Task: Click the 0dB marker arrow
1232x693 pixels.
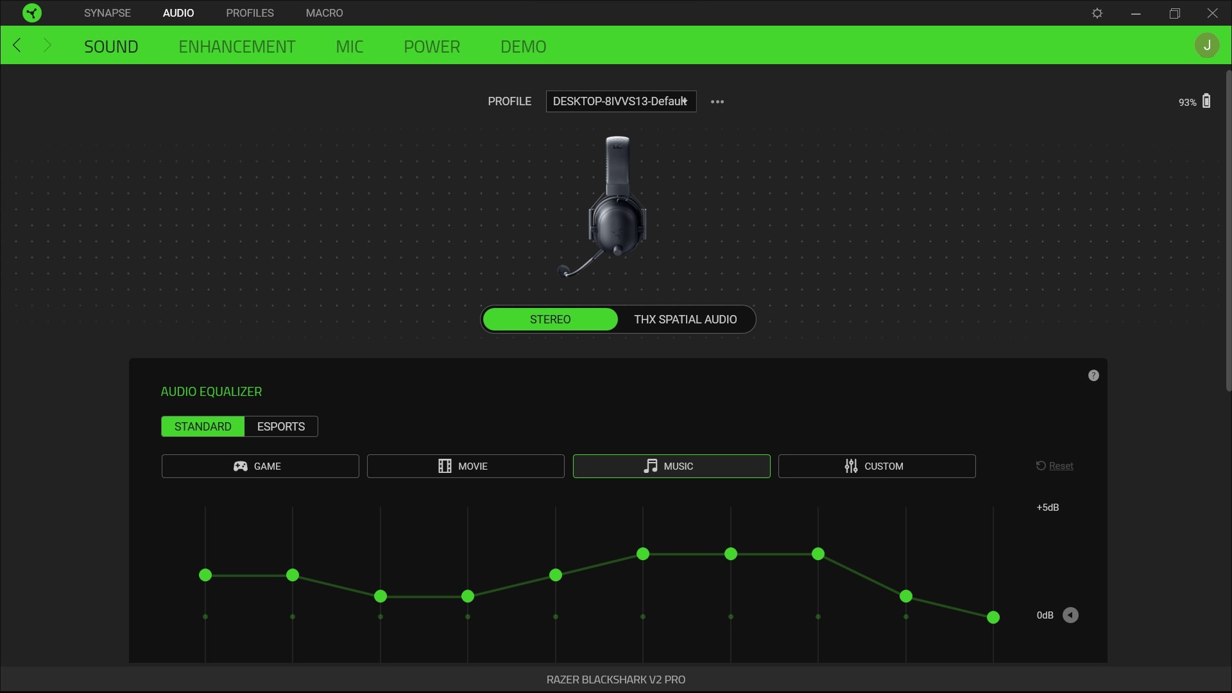Action: (1070, 615)
